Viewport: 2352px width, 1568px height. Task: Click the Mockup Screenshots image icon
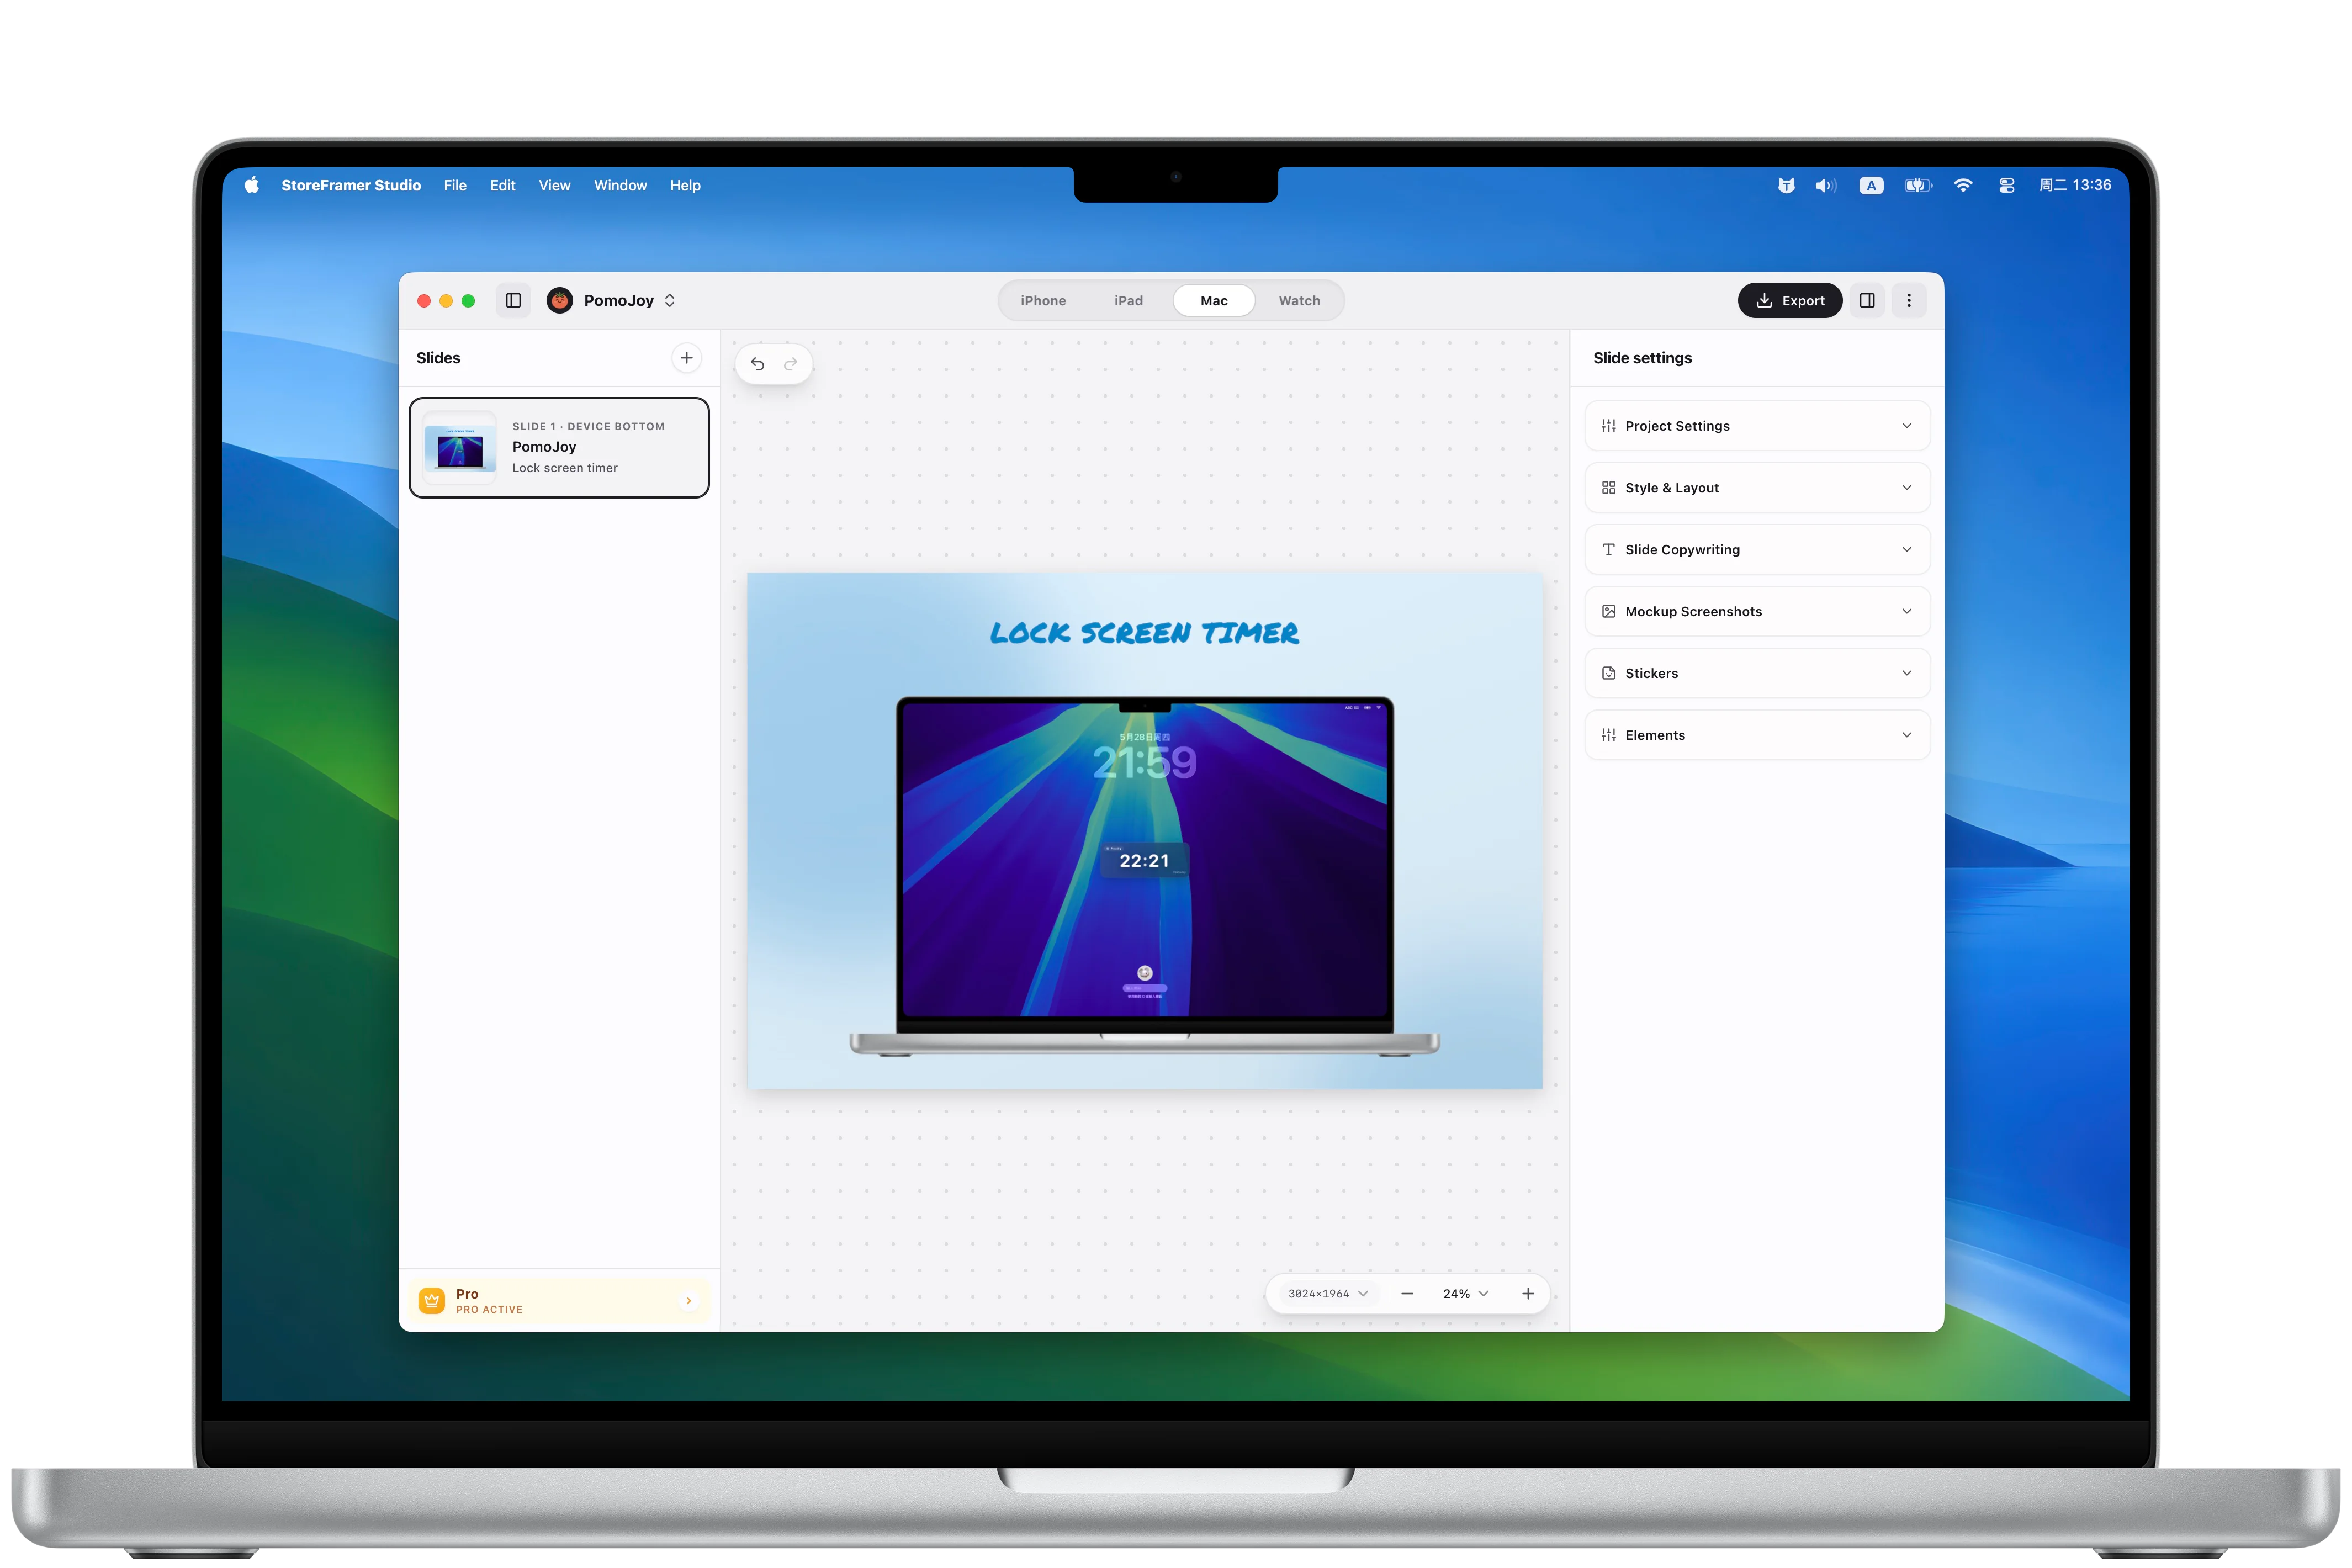1608,611
